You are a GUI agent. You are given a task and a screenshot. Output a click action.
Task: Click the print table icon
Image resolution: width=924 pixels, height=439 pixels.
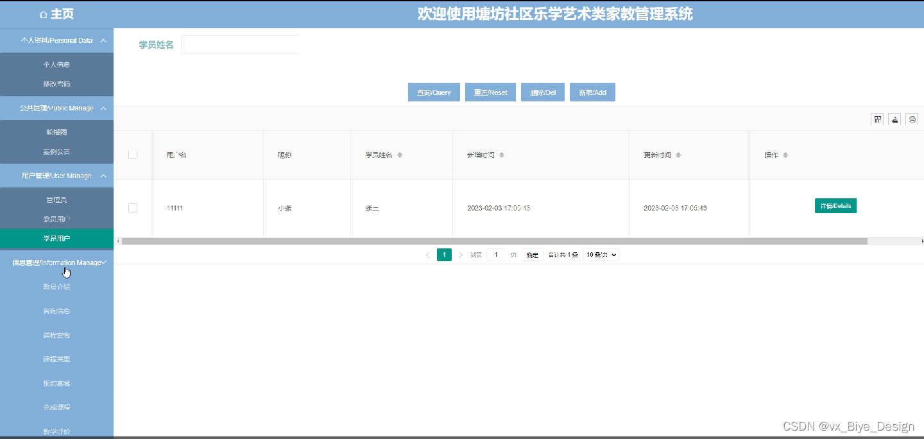coord(912,119)
